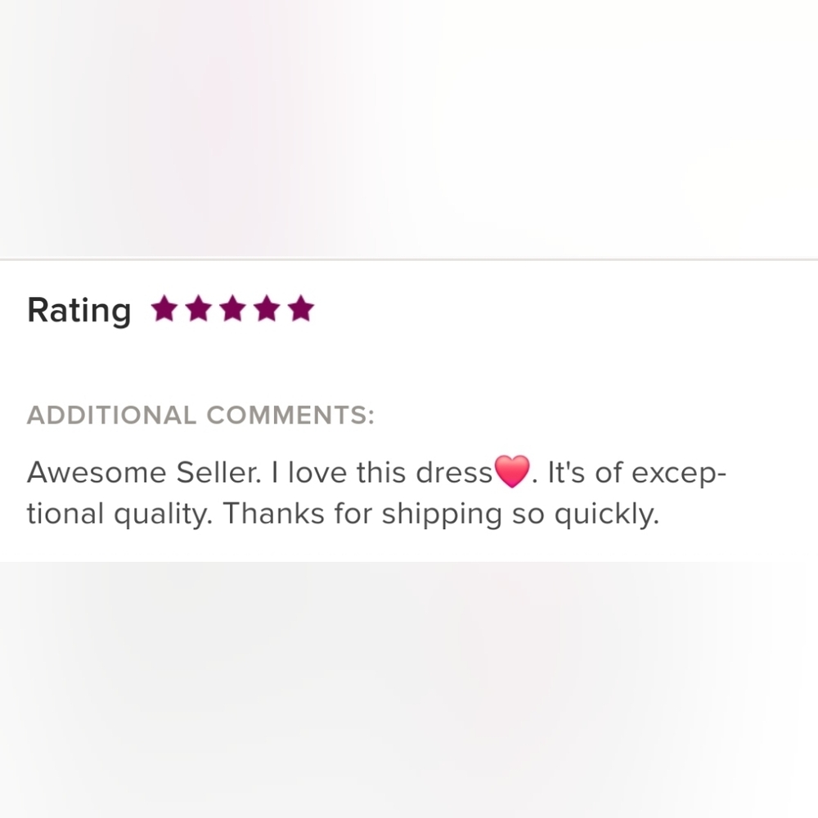Screen dimensions: 818x818
Task: Click the divider line above Rating
Action: [409, 259]
